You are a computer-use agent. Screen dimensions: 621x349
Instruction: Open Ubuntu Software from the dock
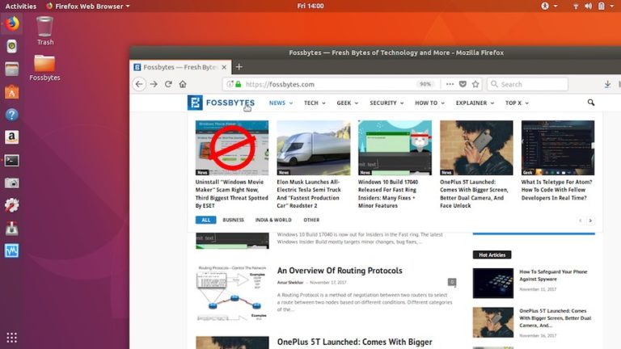pyautogui.click(x=12, y=92)
